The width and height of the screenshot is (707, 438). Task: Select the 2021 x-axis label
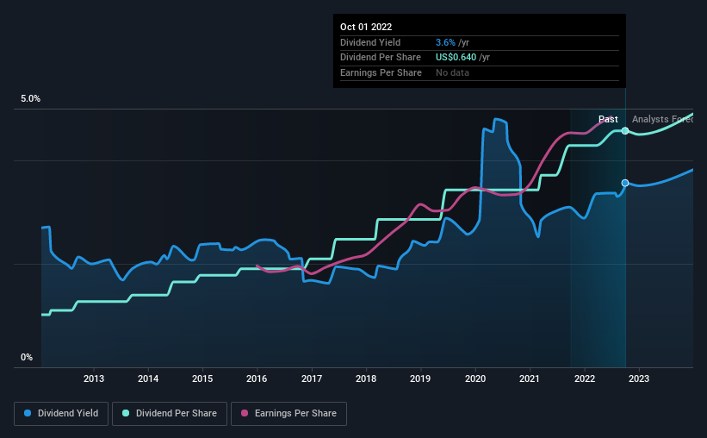(530, 379)
